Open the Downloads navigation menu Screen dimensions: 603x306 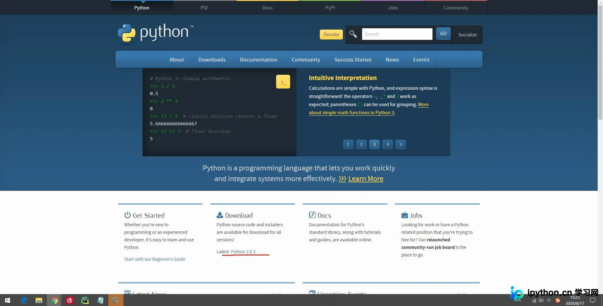coord(212,60)
